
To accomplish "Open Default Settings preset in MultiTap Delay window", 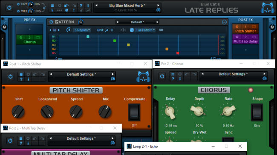I will point(81,138).
